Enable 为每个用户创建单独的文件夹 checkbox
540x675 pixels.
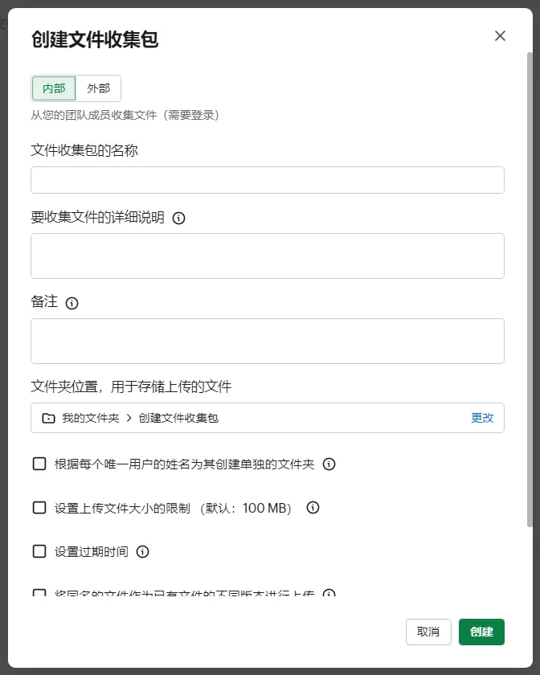tap(39, 464)
